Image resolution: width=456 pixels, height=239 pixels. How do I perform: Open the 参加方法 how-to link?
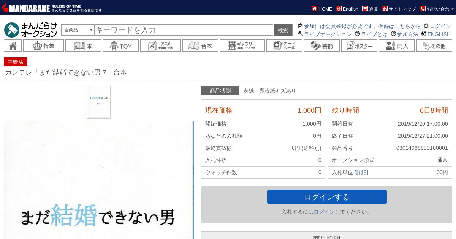pos(405,34)
